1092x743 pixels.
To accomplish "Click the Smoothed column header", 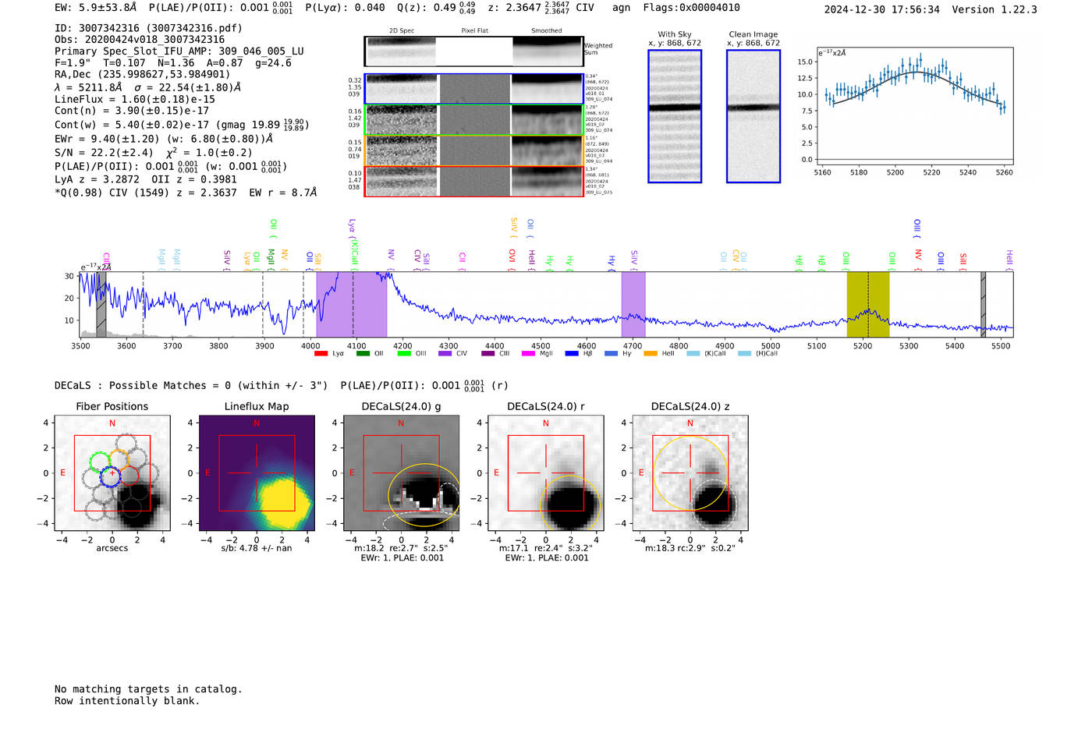I will 547,31.
